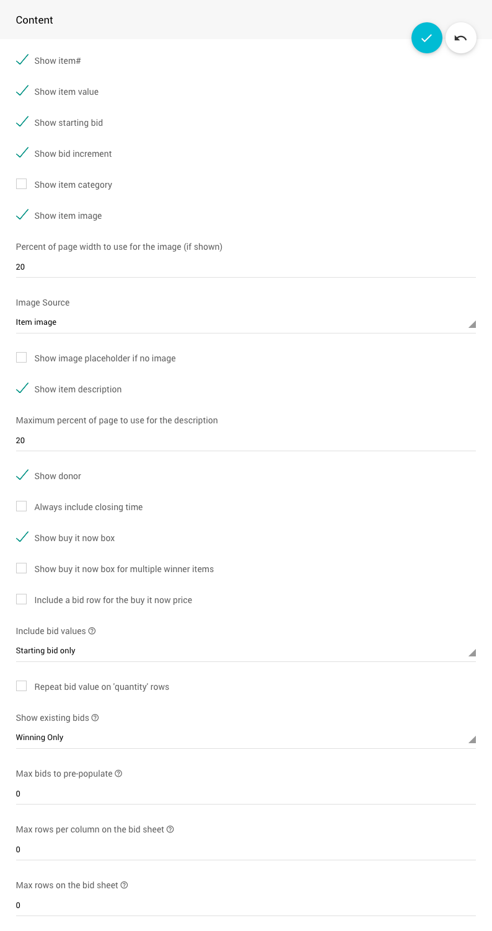Check Repeat bid value on quantity rows
Viewport: 492px width, 931px height.
[22, 686]
